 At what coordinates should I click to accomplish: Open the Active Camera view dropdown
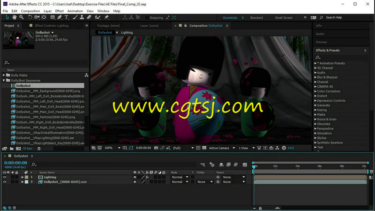pyautogui.click(x=222, y=148)
